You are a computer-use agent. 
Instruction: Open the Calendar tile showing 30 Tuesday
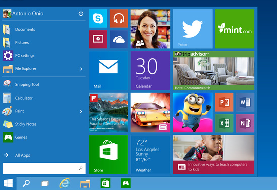coord(151,71)
